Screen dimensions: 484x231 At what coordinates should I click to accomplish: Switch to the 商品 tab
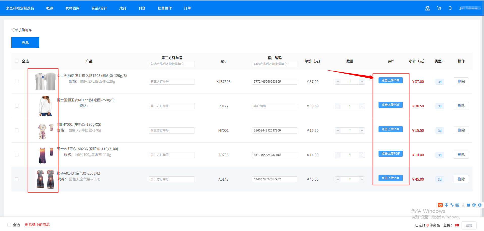point(25,43)
